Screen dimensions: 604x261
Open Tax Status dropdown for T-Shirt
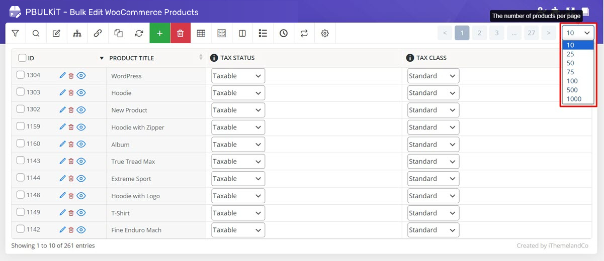tap(238, 213)
